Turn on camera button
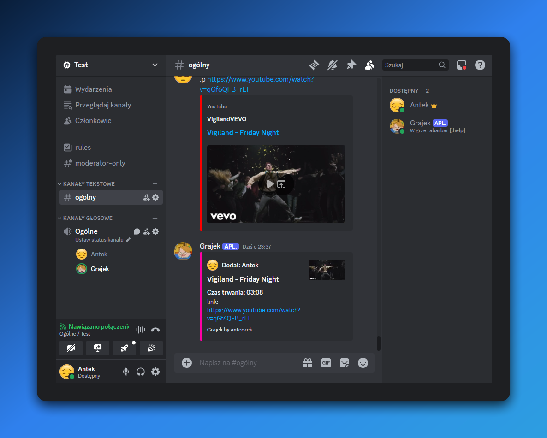The image size is (547, 438). [x=71, y=348]
